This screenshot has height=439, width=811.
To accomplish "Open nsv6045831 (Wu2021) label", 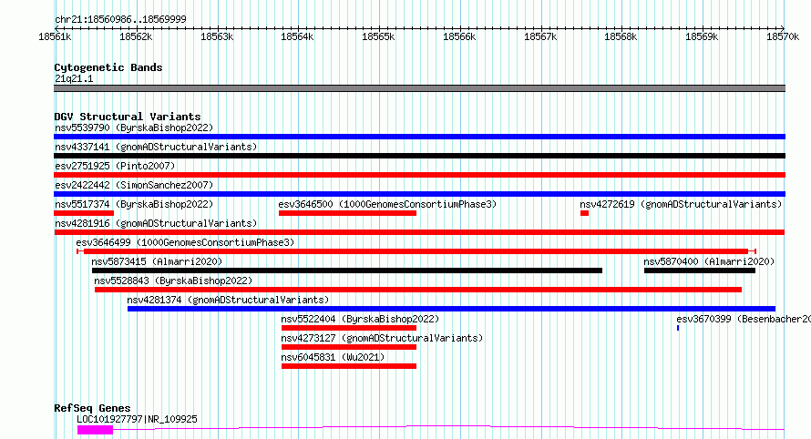I will pyautogui.click(x=334, y=357).
